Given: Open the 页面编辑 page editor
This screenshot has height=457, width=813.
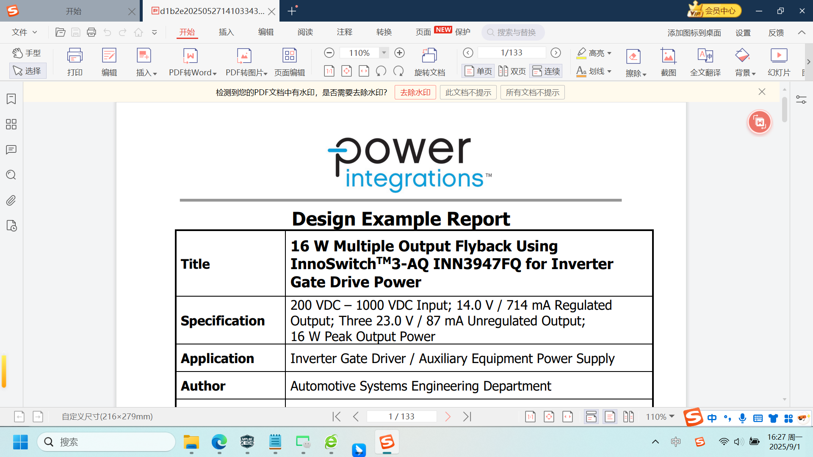Looking at the screenshot, I should (290, 62).
